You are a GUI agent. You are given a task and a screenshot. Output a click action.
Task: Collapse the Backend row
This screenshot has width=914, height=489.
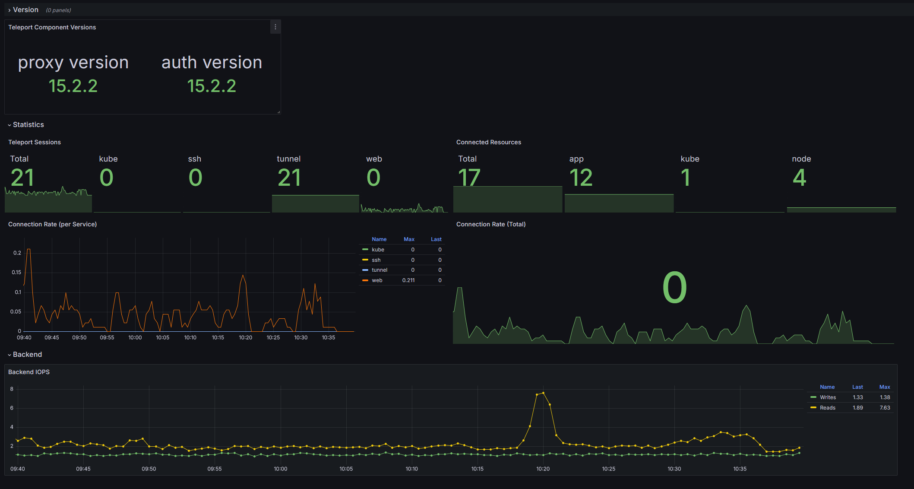tap(27, 355)
